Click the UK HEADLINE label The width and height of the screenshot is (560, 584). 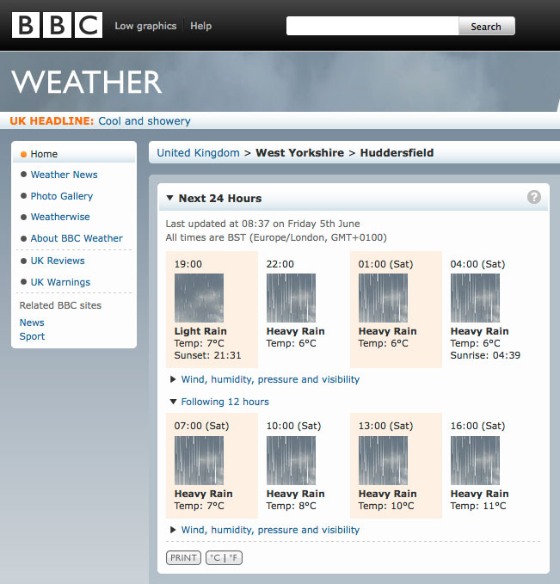click(x=52, y=120)
